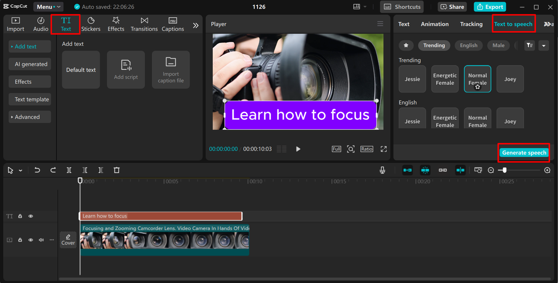The height and width of the screenshot is (283, 558).
Task: Open Text template category
Action: click(30, 99)
